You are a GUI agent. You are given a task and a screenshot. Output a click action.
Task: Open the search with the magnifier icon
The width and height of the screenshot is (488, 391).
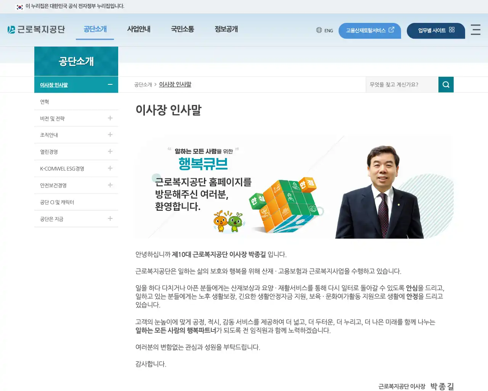(446, 84)
